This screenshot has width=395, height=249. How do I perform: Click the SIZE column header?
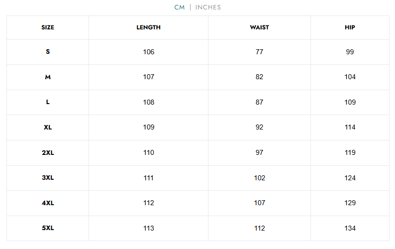pyautogui.click(x=48, y=27)
